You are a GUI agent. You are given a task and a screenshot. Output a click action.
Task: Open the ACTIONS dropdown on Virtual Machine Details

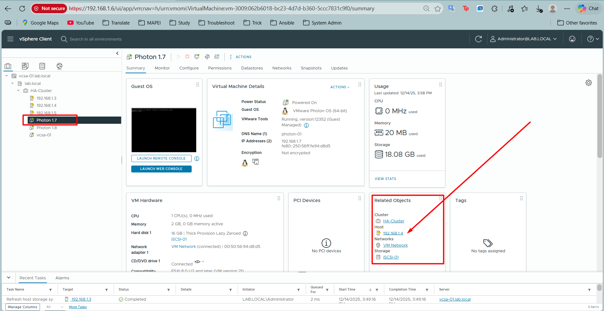pos(340,87)
